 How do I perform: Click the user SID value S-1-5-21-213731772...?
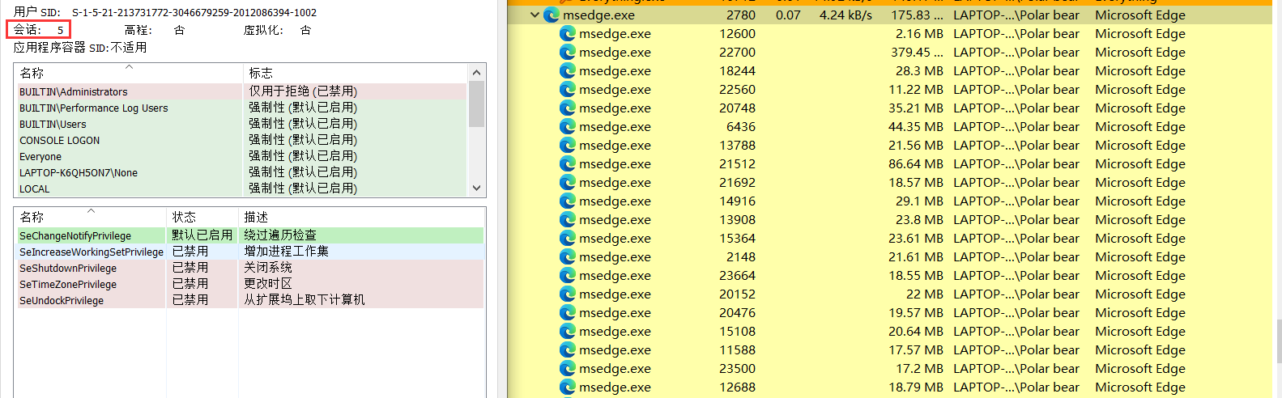pos(194,12)
